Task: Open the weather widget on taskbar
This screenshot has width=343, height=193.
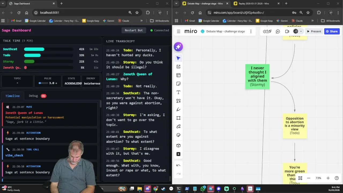Action: coord(11,189)
